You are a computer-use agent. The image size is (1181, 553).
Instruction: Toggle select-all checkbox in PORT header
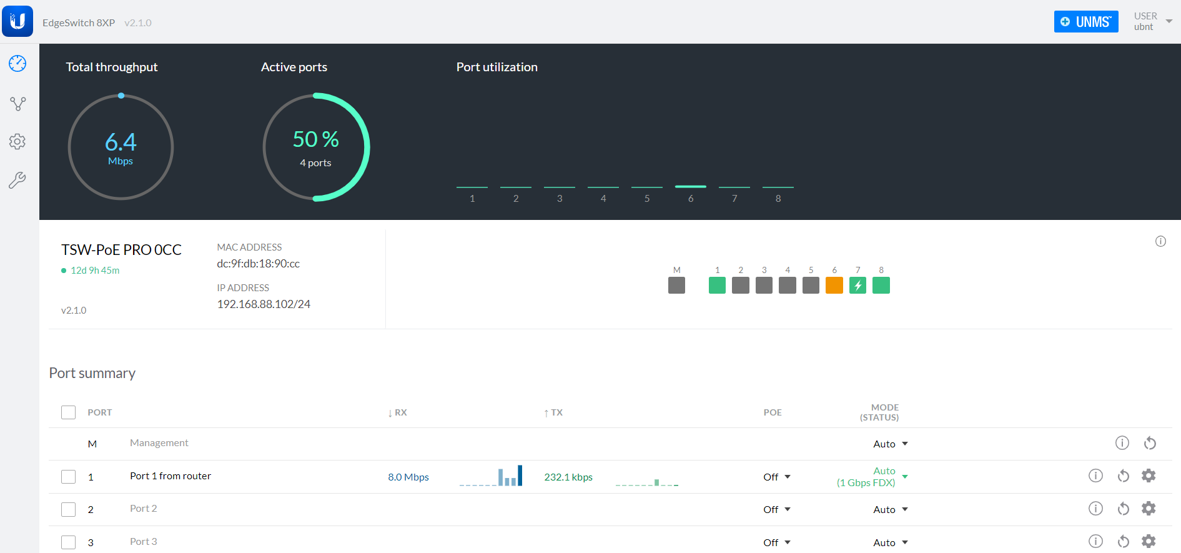click(68, 412)
